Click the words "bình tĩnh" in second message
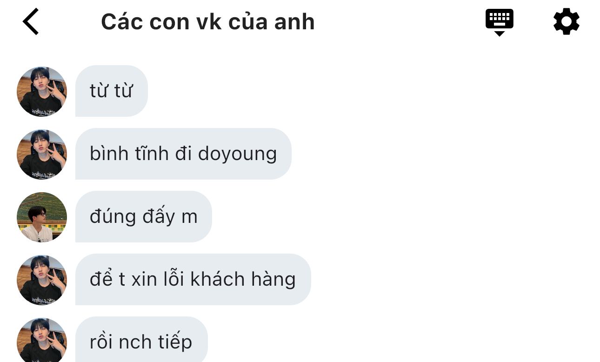The height and width of the screenshot is (362, 600). point(129,154)
